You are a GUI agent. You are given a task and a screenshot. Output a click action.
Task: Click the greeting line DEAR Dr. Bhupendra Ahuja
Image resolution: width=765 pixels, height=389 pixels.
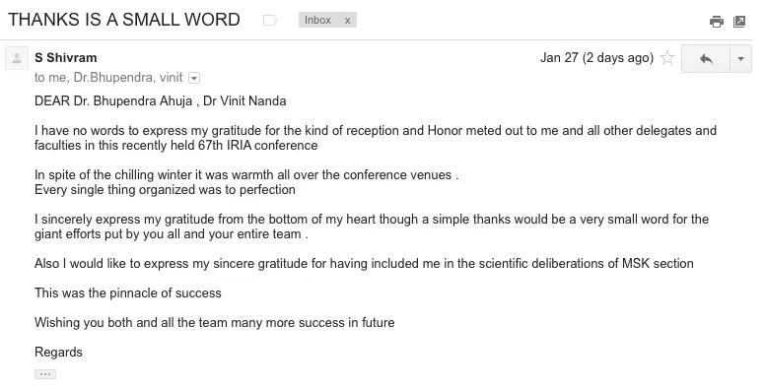[x=113, y=100]
